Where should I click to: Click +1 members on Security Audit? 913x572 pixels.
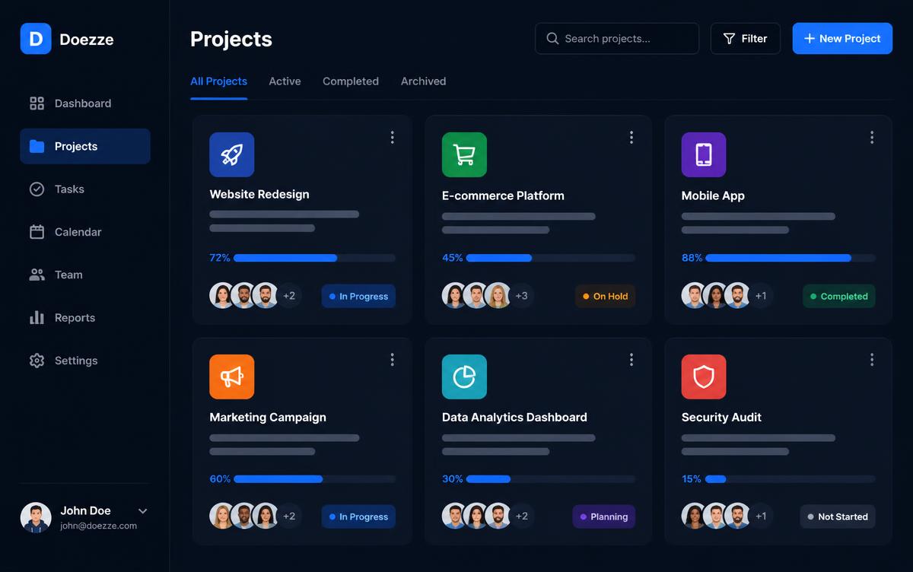pos(761,516)
